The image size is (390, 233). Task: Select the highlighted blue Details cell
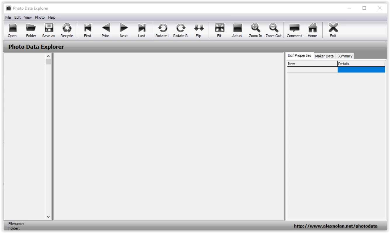tap(361, 70)
